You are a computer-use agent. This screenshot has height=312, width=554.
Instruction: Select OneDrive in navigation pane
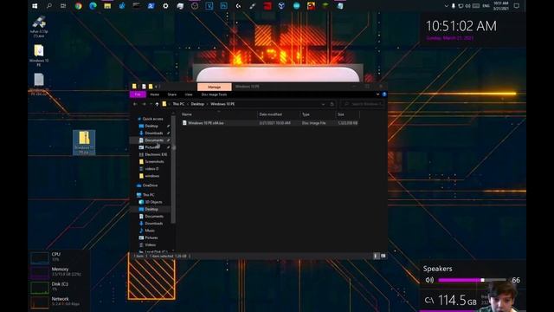point(150,185)
